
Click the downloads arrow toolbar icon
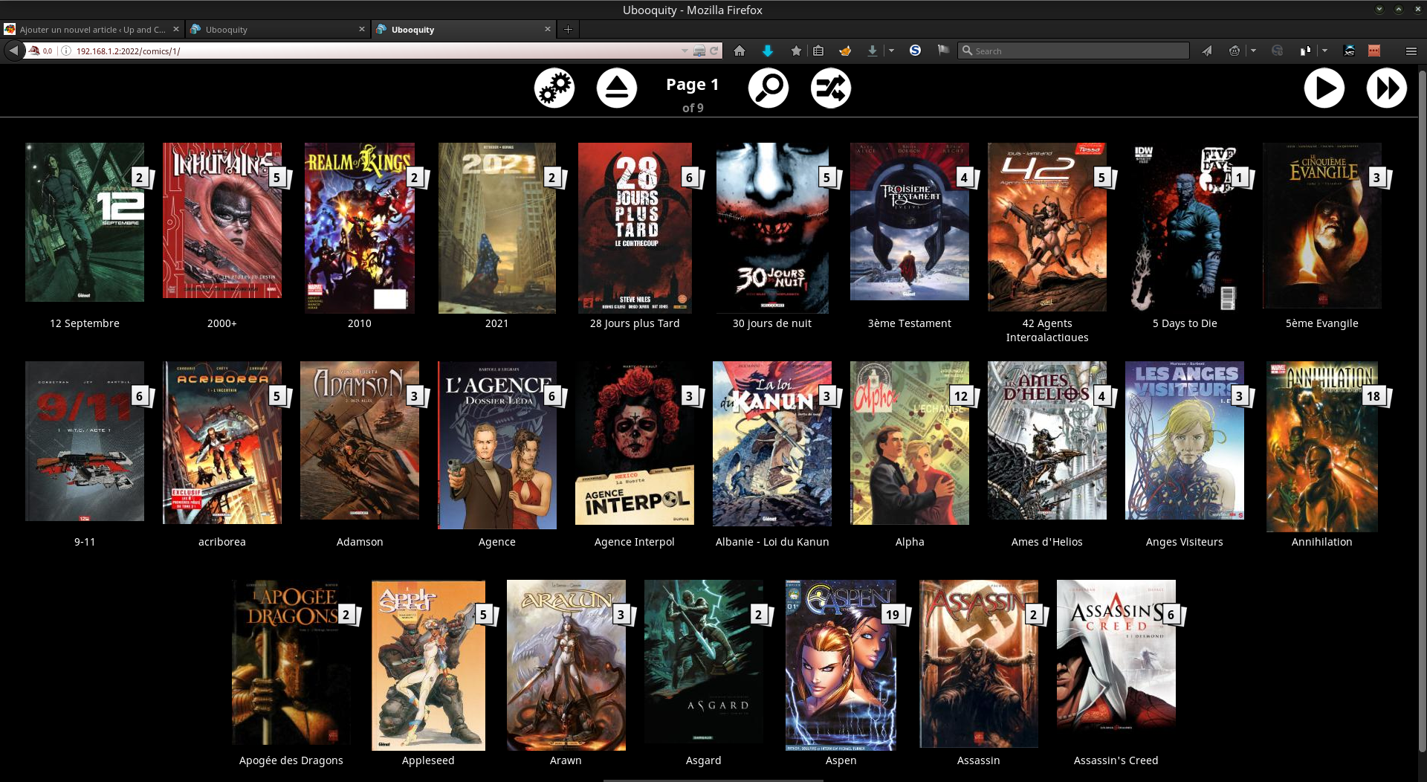[873, 51]
